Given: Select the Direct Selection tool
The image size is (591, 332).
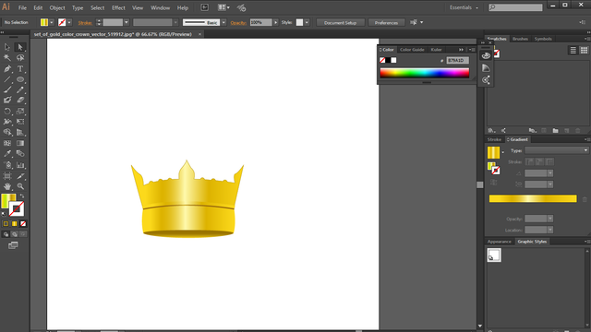Looking at the screenshot, I should click(x=20, y=47).
